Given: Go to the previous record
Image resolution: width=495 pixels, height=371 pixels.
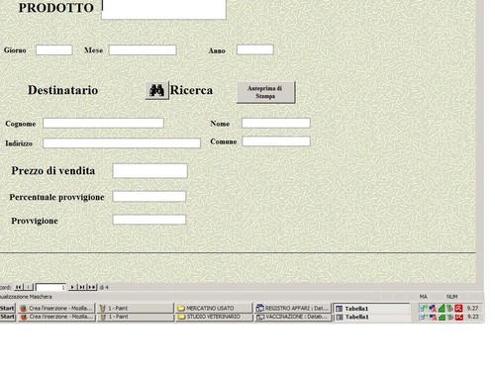Looking at the screenshot, I should pyautogui.click(x=29, y=287).
